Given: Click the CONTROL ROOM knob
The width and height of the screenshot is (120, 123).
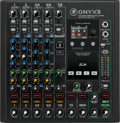Looking at the screenshot, I should pyautogui.click(x=94, y=96).
